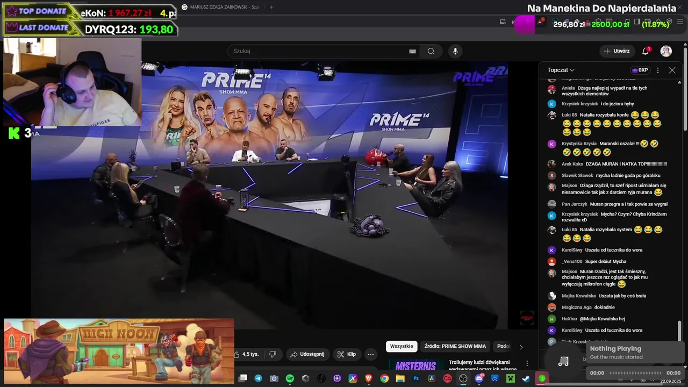Launch Photoshop from the taskbar
The width and height of the screenshot is (688, 387).
coord(416,378)
